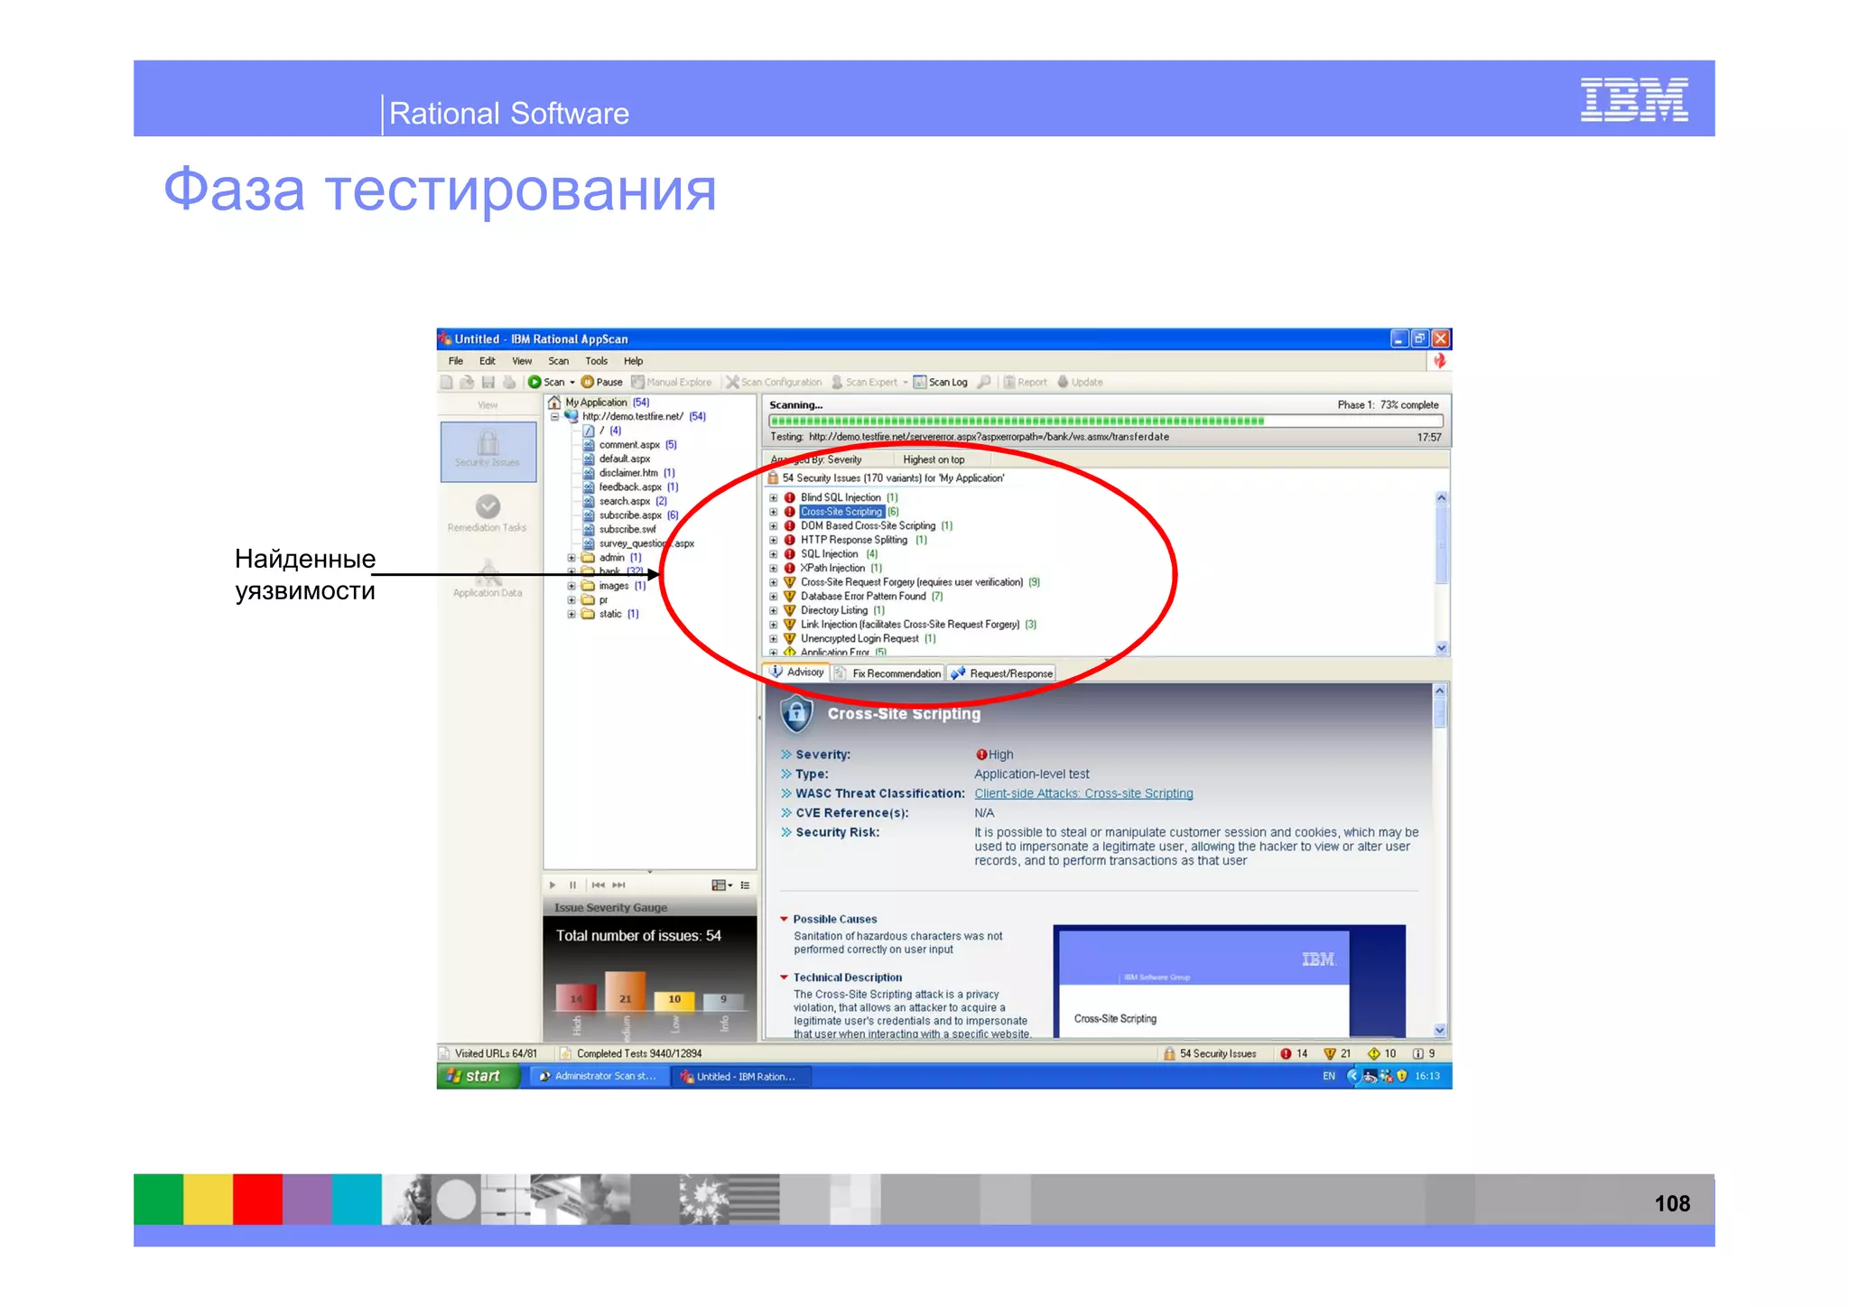Open the Scan menu
1849x1307 pixels.
point(559,361)
